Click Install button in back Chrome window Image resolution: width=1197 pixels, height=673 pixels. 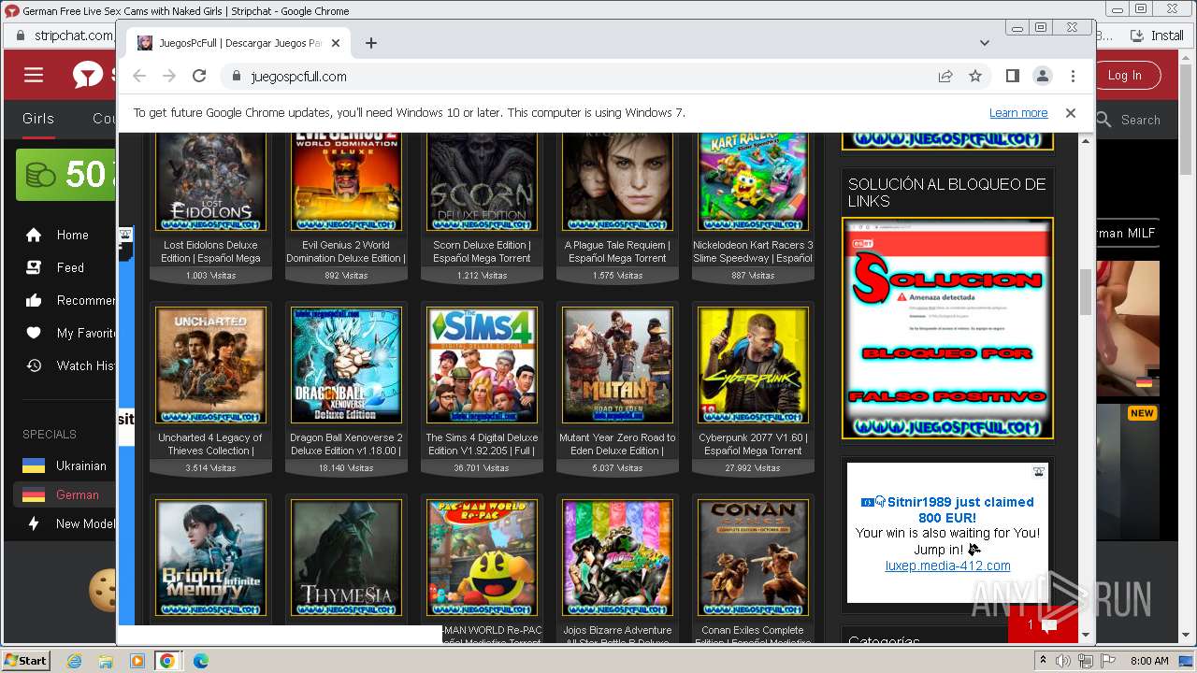point(1157,36)
